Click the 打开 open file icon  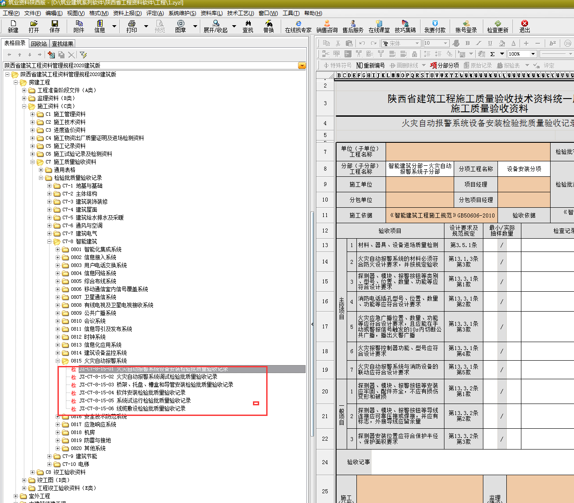[34, 26]
